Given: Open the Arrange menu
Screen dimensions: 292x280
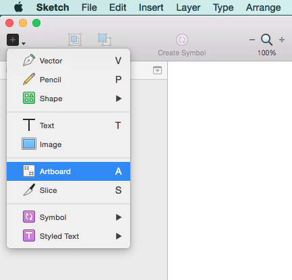Looking at the screenshot, I should [263, 8].
